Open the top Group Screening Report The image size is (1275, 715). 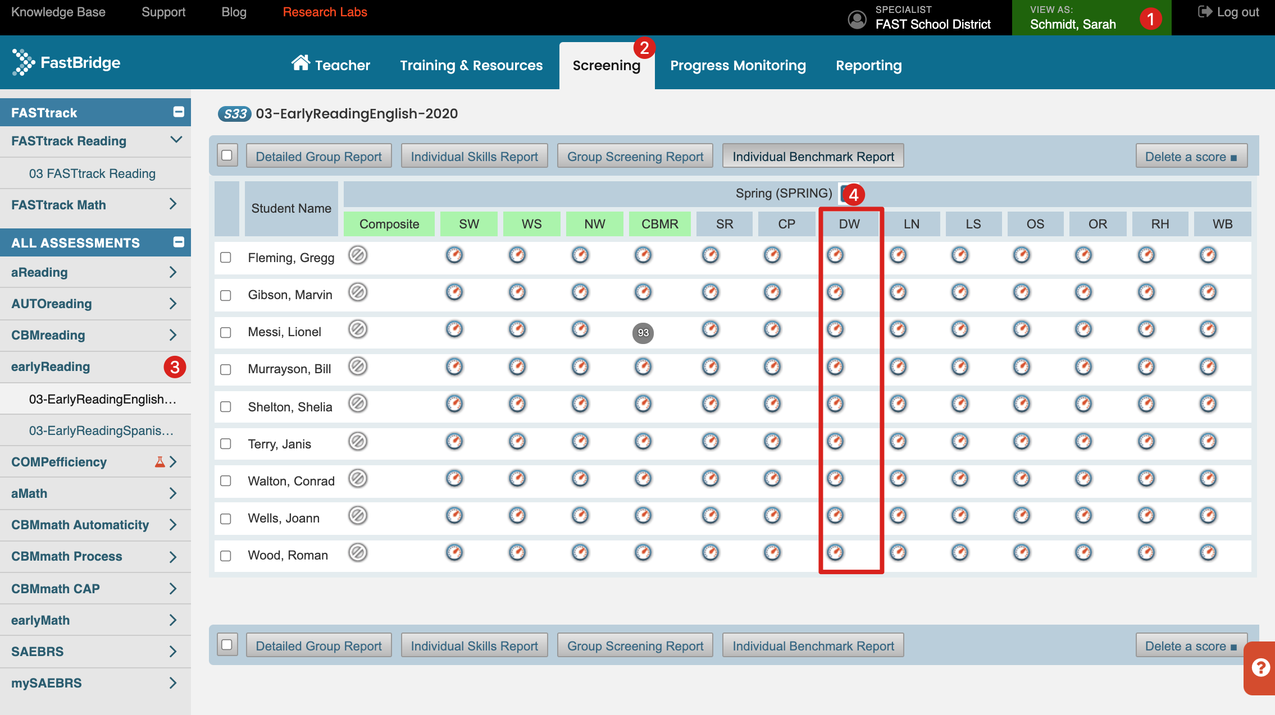[x=635, y=156]
